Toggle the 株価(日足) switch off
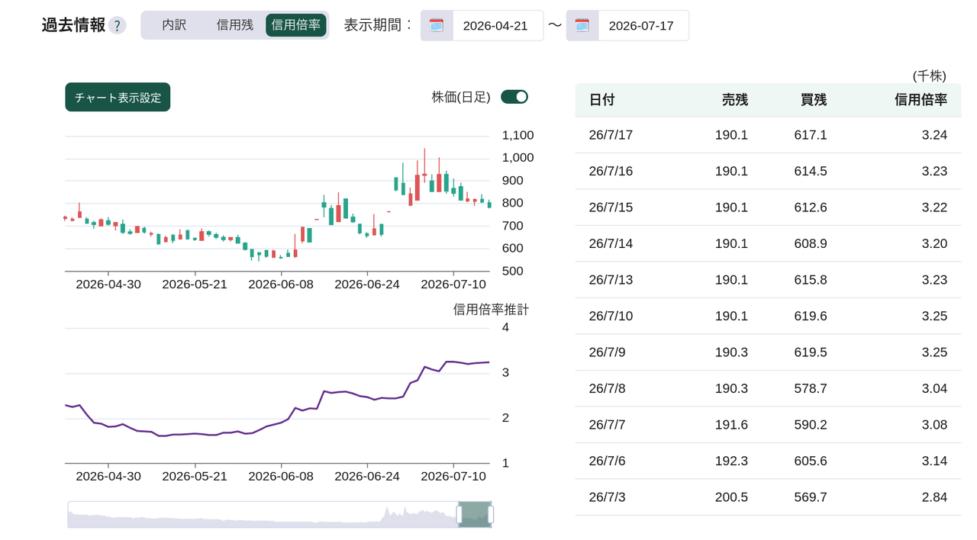Viewport: 977px width, 540px height. (514, 97)
